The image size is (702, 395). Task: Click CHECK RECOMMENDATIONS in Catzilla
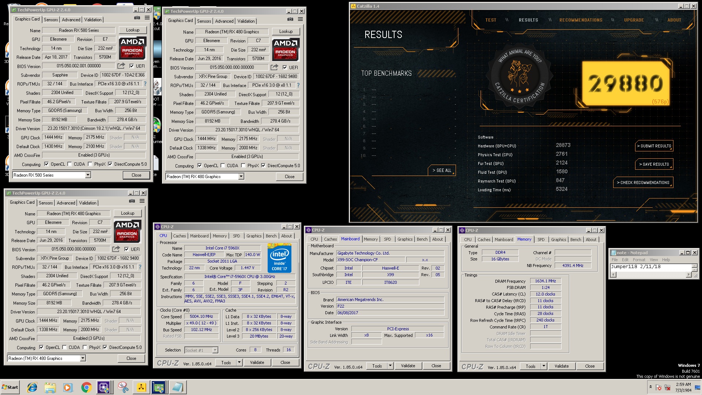click(x=643, y=183)
